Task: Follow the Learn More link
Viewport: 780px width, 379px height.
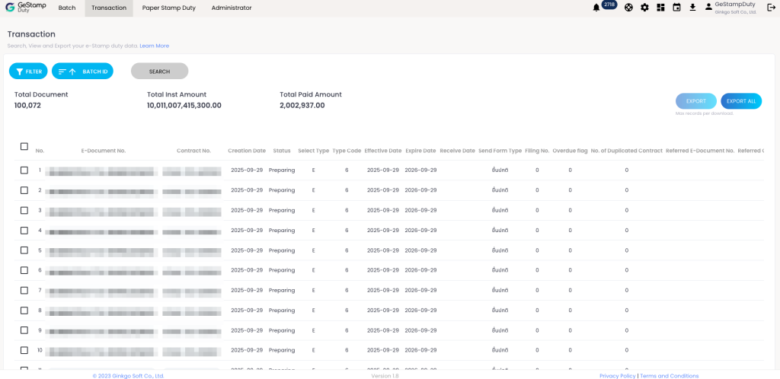Action: point(154,46)
